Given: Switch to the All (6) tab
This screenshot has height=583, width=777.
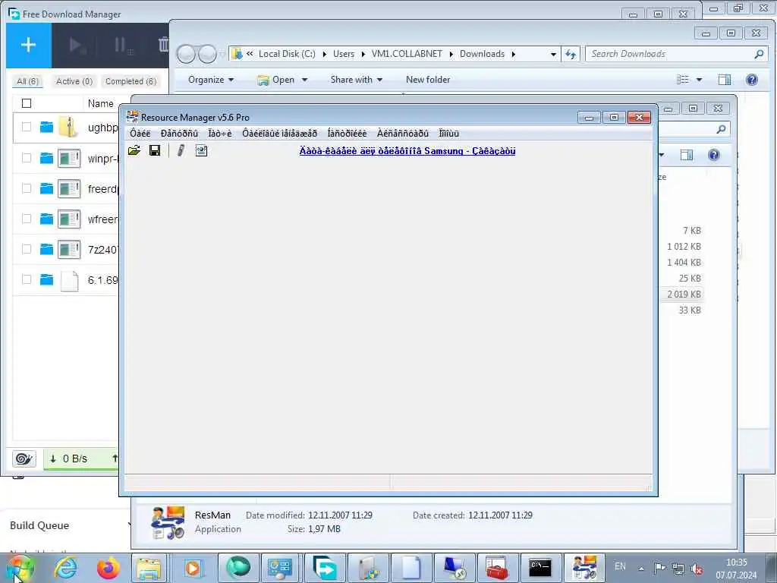Looking at the screenshot, I should pyautogui.click(x=28, y=81).
